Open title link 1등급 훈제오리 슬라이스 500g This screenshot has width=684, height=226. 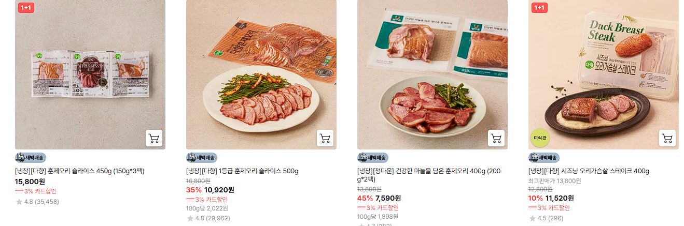coord(242,171)
